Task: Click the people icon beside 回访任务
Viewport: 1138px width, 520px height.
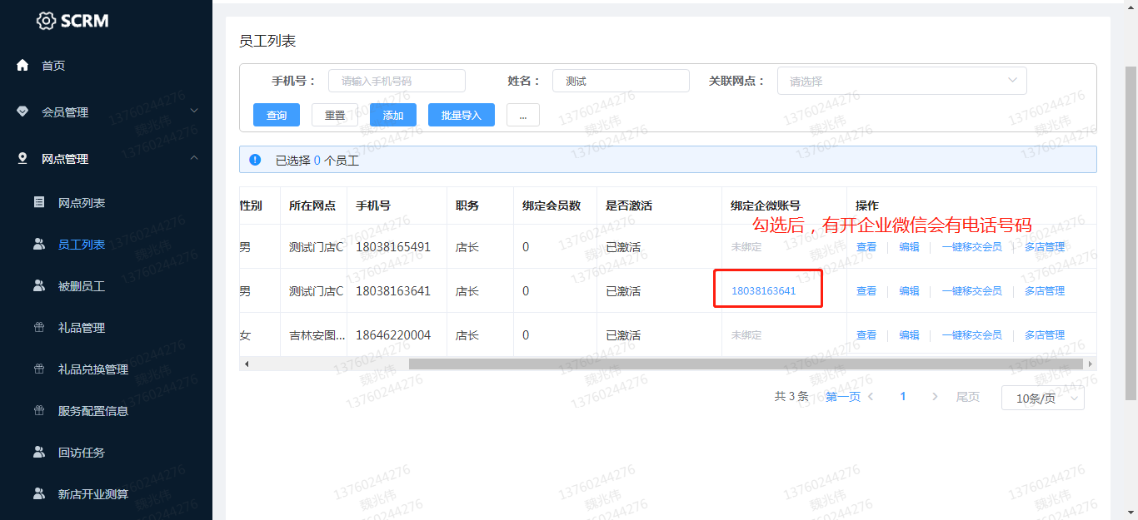Action: tap(39, 452)
